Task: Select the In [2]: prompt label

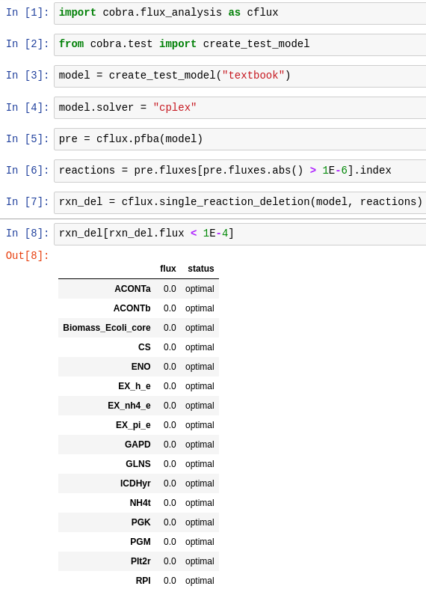Action: click(x=27, y=44)
